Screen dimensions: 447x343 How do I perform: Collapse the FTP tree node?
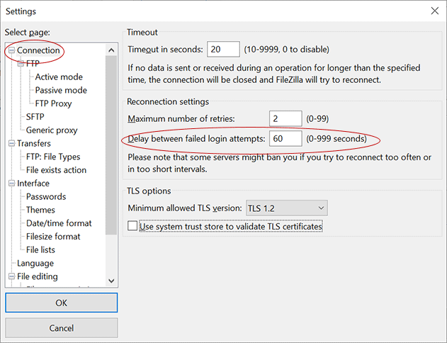pos(21,64)
